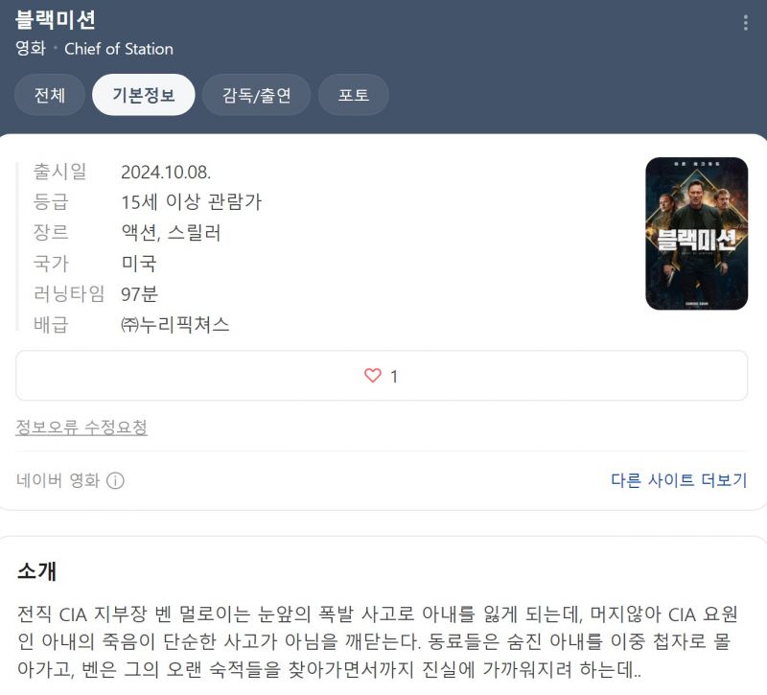Image resolution: width=767 pixels, height=695 pixels.
Task: Click the 네이버 영화 source label
Action: pyautogui.click(x=58, y=480)
